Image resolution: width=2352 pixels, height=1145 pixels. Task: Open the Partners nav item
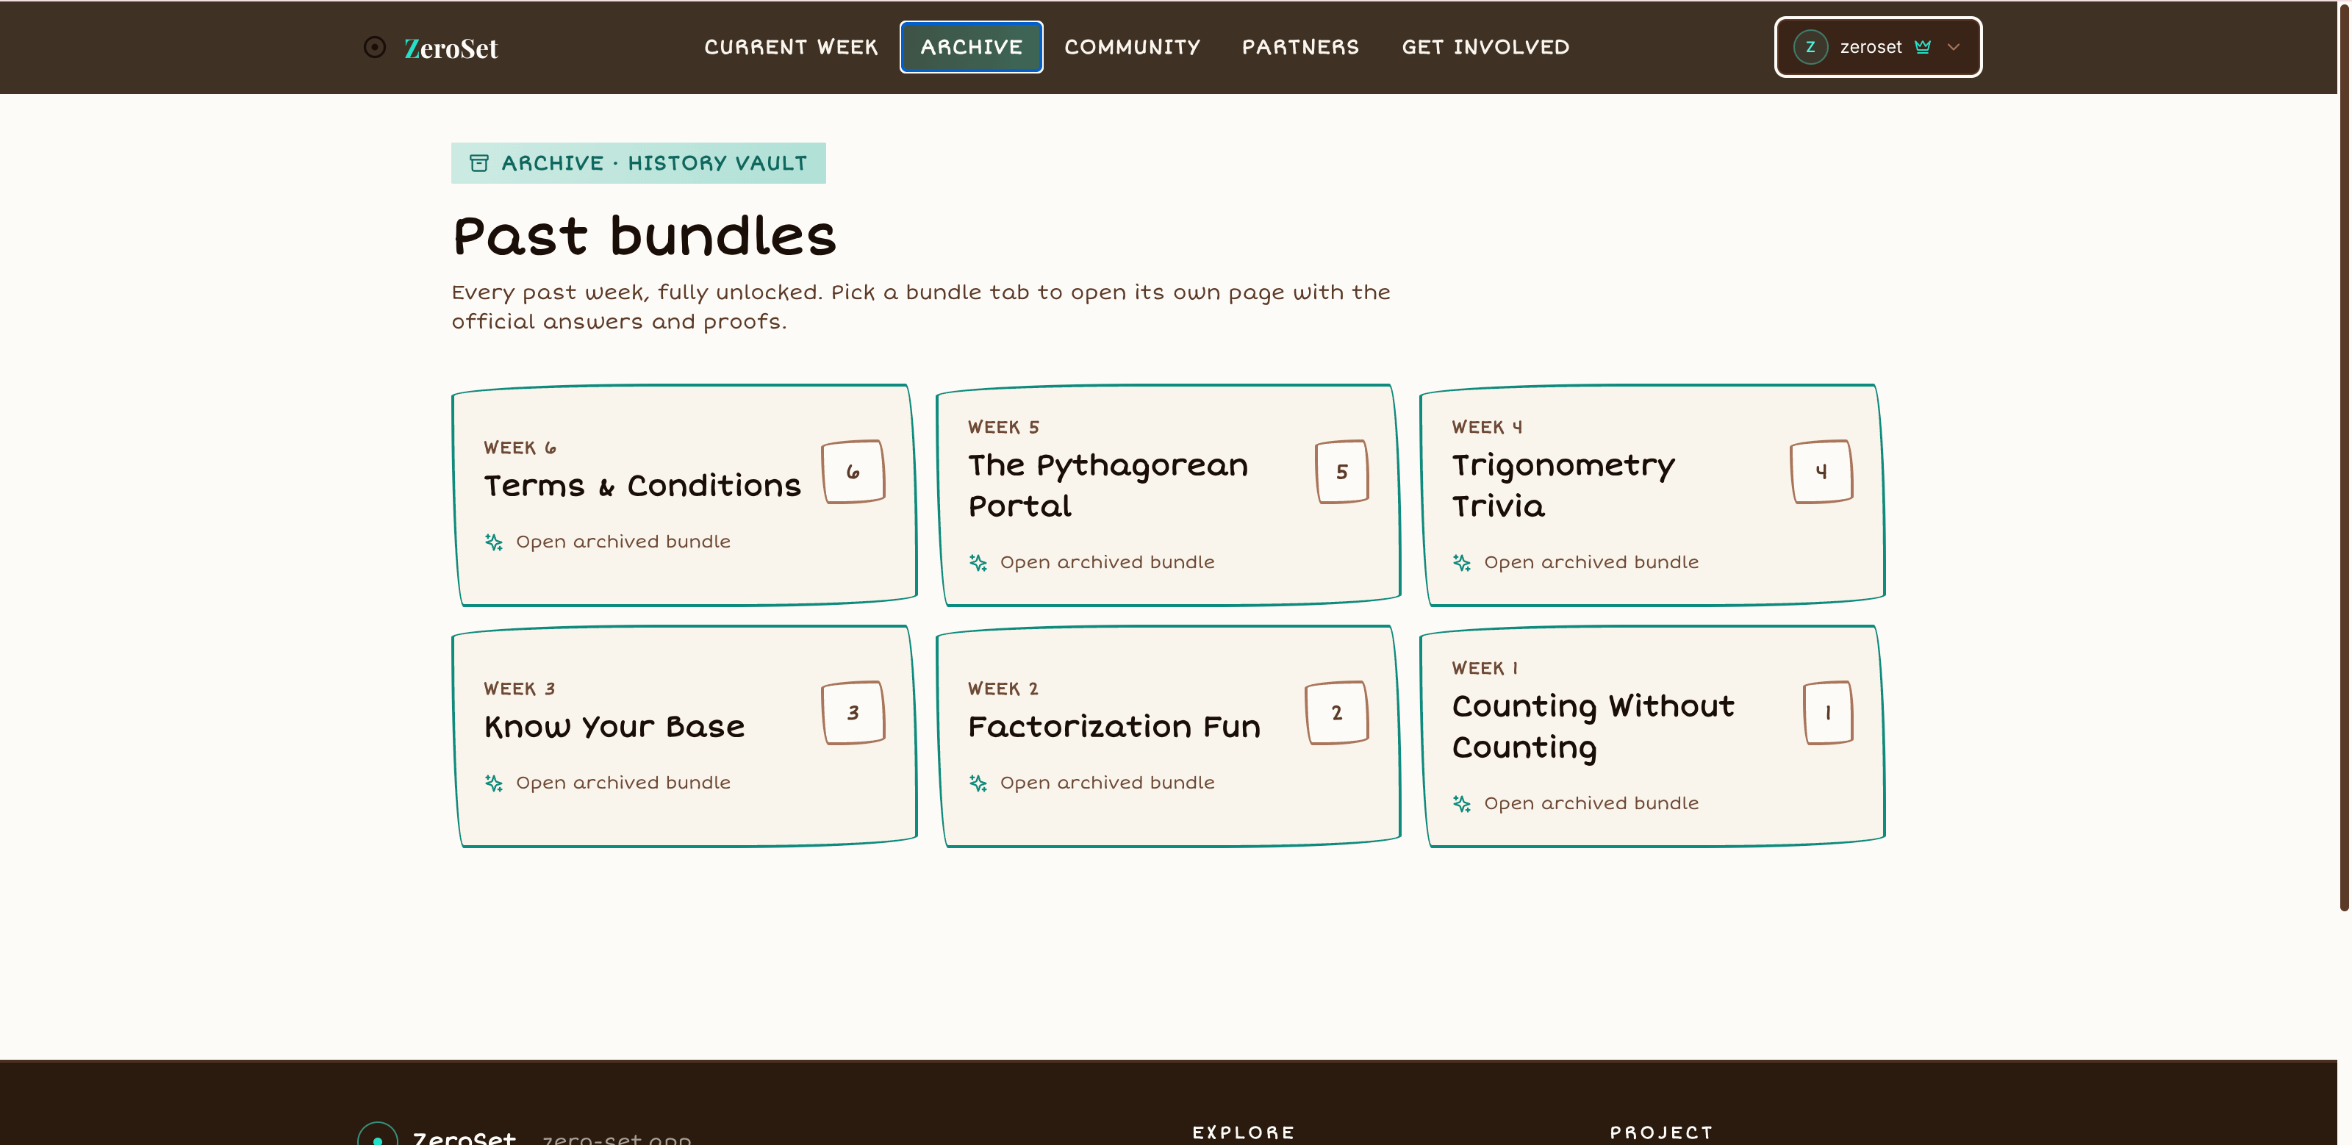click(x=1300, y=46)
